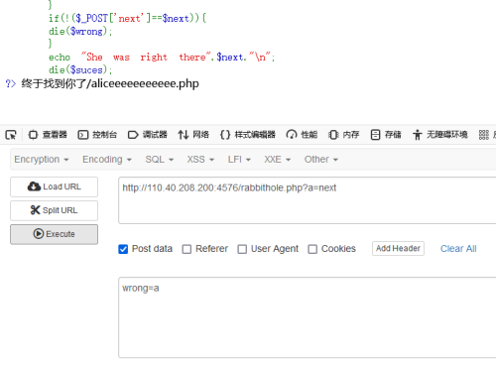Click the Clear All link
The image size is (496, 367).
(x=458, y=249)
